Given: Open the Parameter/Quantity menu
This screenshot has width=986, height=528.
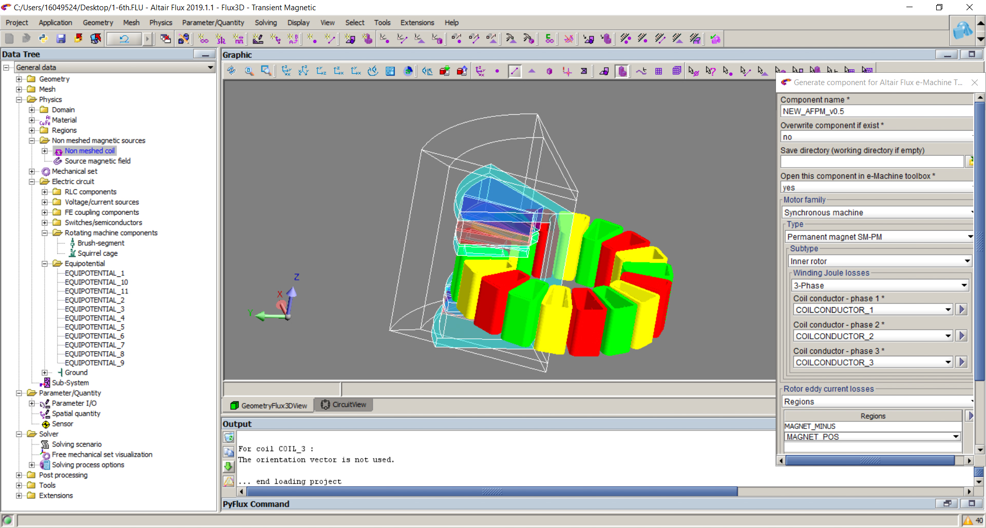Looking at the screenshot, I should [213, 23].
